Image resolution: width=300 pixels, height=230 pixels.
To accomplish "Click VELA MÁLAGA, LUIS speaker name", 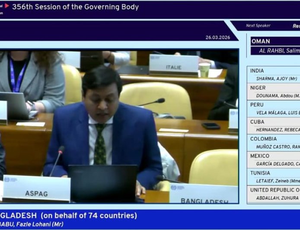I will pos(278,113).
